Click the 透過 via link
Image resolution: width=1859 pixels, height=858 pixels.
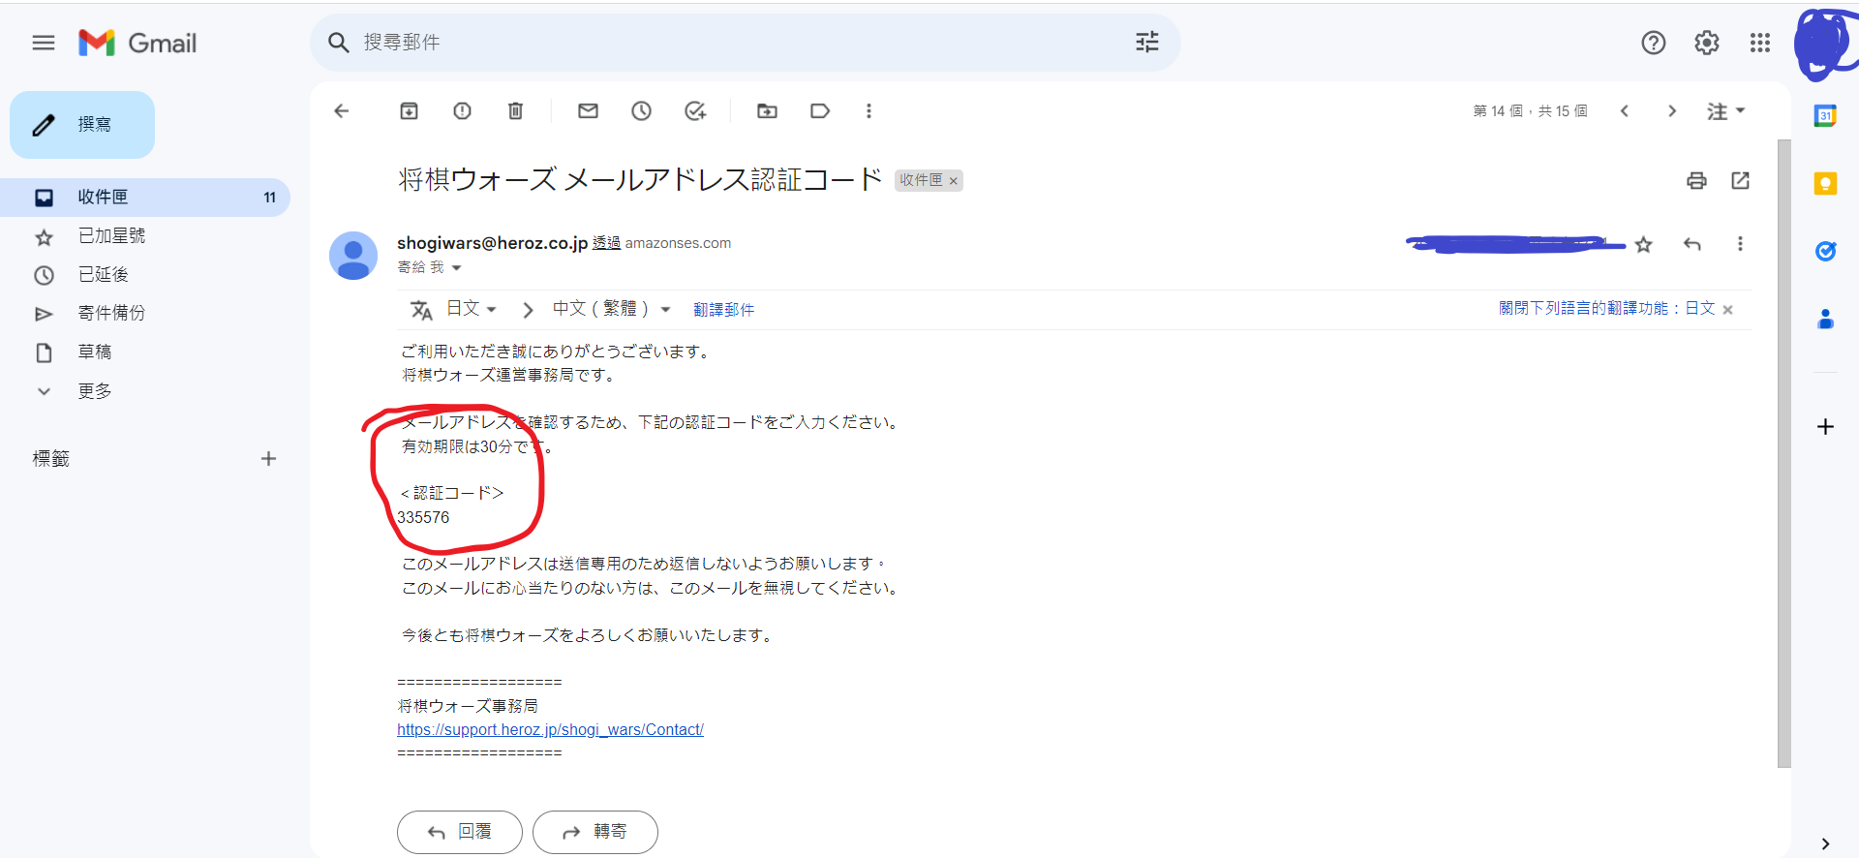[606, 243]
